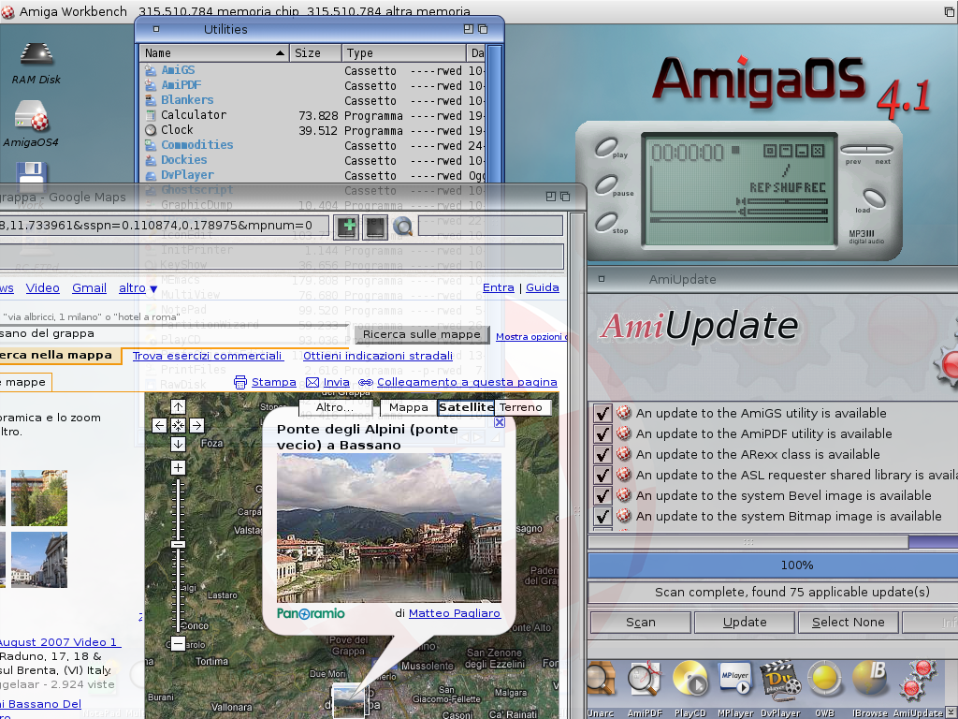
Task: Open the Video link in Google bar
Action: (x=43, y=288)
